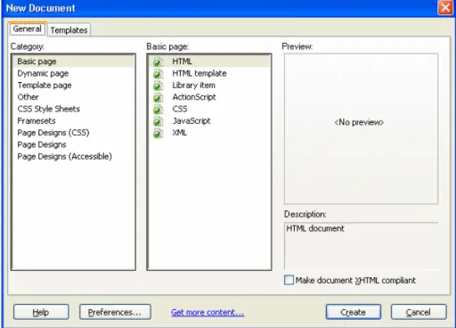Image resolution: width=456 pixels, height=328 pixels.
Task: Choose the Library item text label
Action: [x=194, y=86]
